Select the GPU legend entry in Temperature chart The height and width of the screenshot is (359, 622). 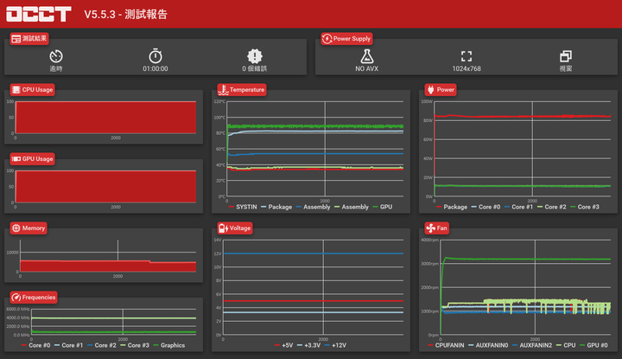pos(383,207)
